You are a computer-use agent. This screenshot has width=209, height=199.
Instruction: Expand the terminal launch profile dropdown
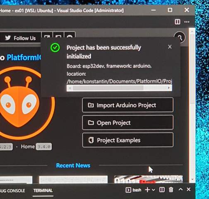pos(154,190)
